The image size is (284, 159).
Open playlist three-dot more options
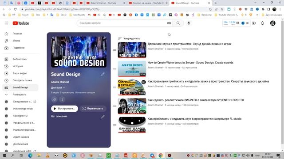coord(62,99)
